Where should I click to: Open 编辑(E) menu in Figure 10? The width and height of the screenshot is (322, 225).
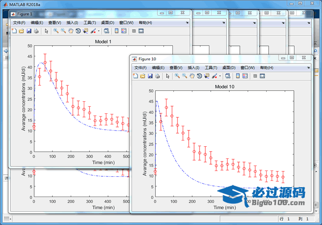tap(158, 68)
